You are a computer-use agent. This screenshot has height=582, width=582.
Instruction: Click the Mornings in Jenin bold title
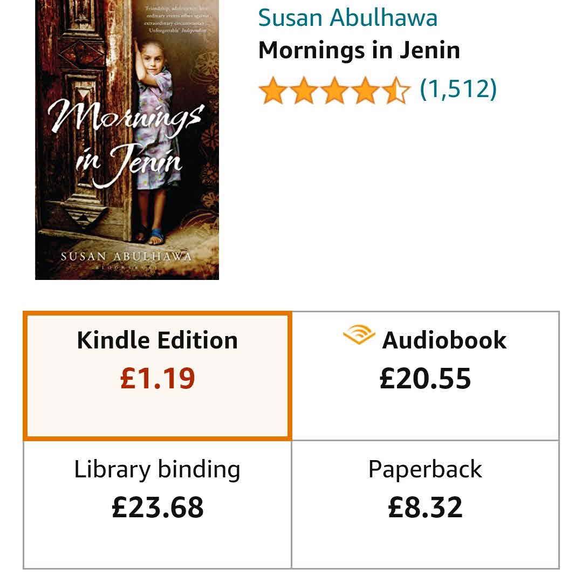(x=359, y=50)
